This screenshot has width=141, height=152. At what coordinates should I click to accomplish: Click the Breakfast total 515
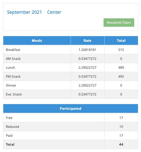coord(121,50)
